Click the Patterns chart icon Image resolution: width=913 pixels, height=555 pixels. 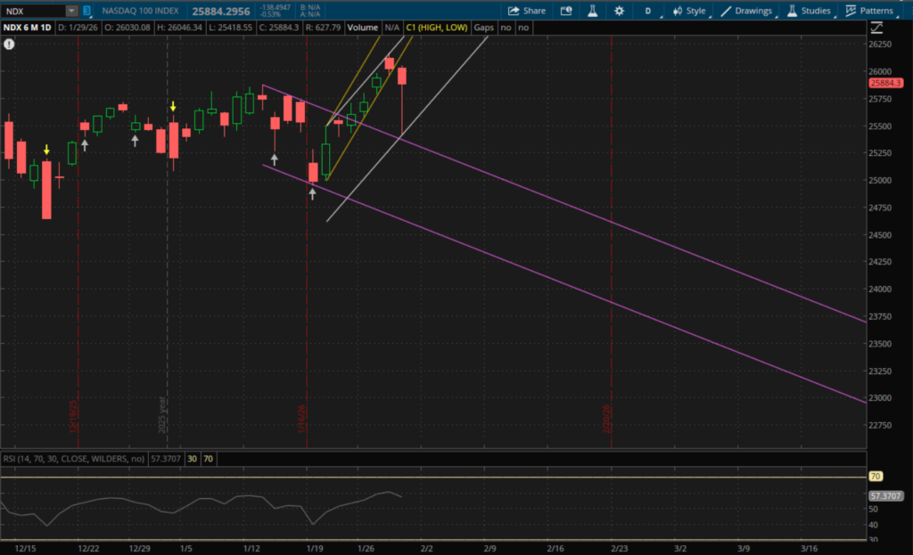[851, 11]
